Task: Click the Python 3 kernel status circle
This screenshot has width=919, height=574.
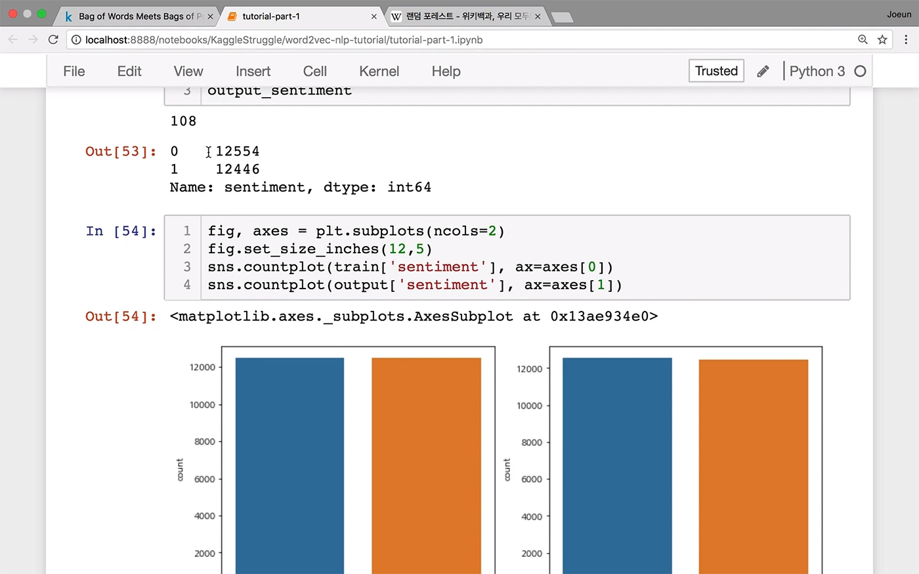Action: tap(860, 71)
